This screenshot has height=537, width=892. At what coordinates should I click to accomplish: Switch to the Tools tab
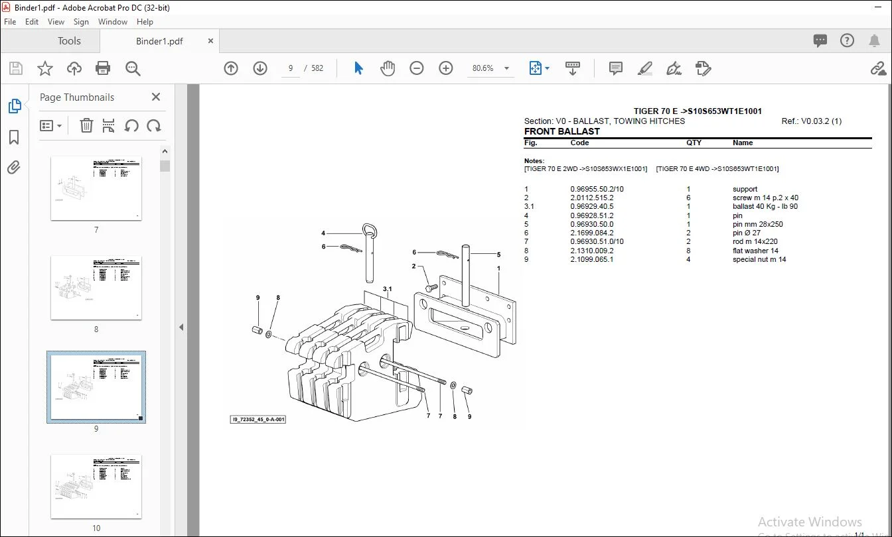pyautogui.click(x=69, y=41)
